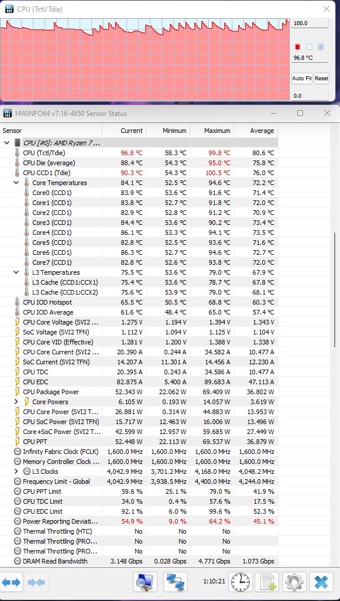The height and width of the screenshot is (601, 340).
Task: Click the collapse layout arrows icon
Action: click(36, 582)
